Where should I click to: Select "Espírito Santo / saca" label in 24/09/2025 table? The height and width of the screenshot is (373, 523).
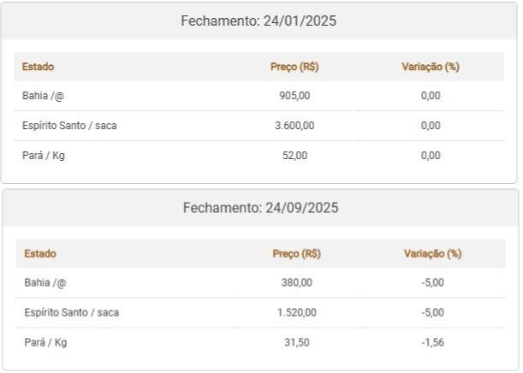(71, 313)
